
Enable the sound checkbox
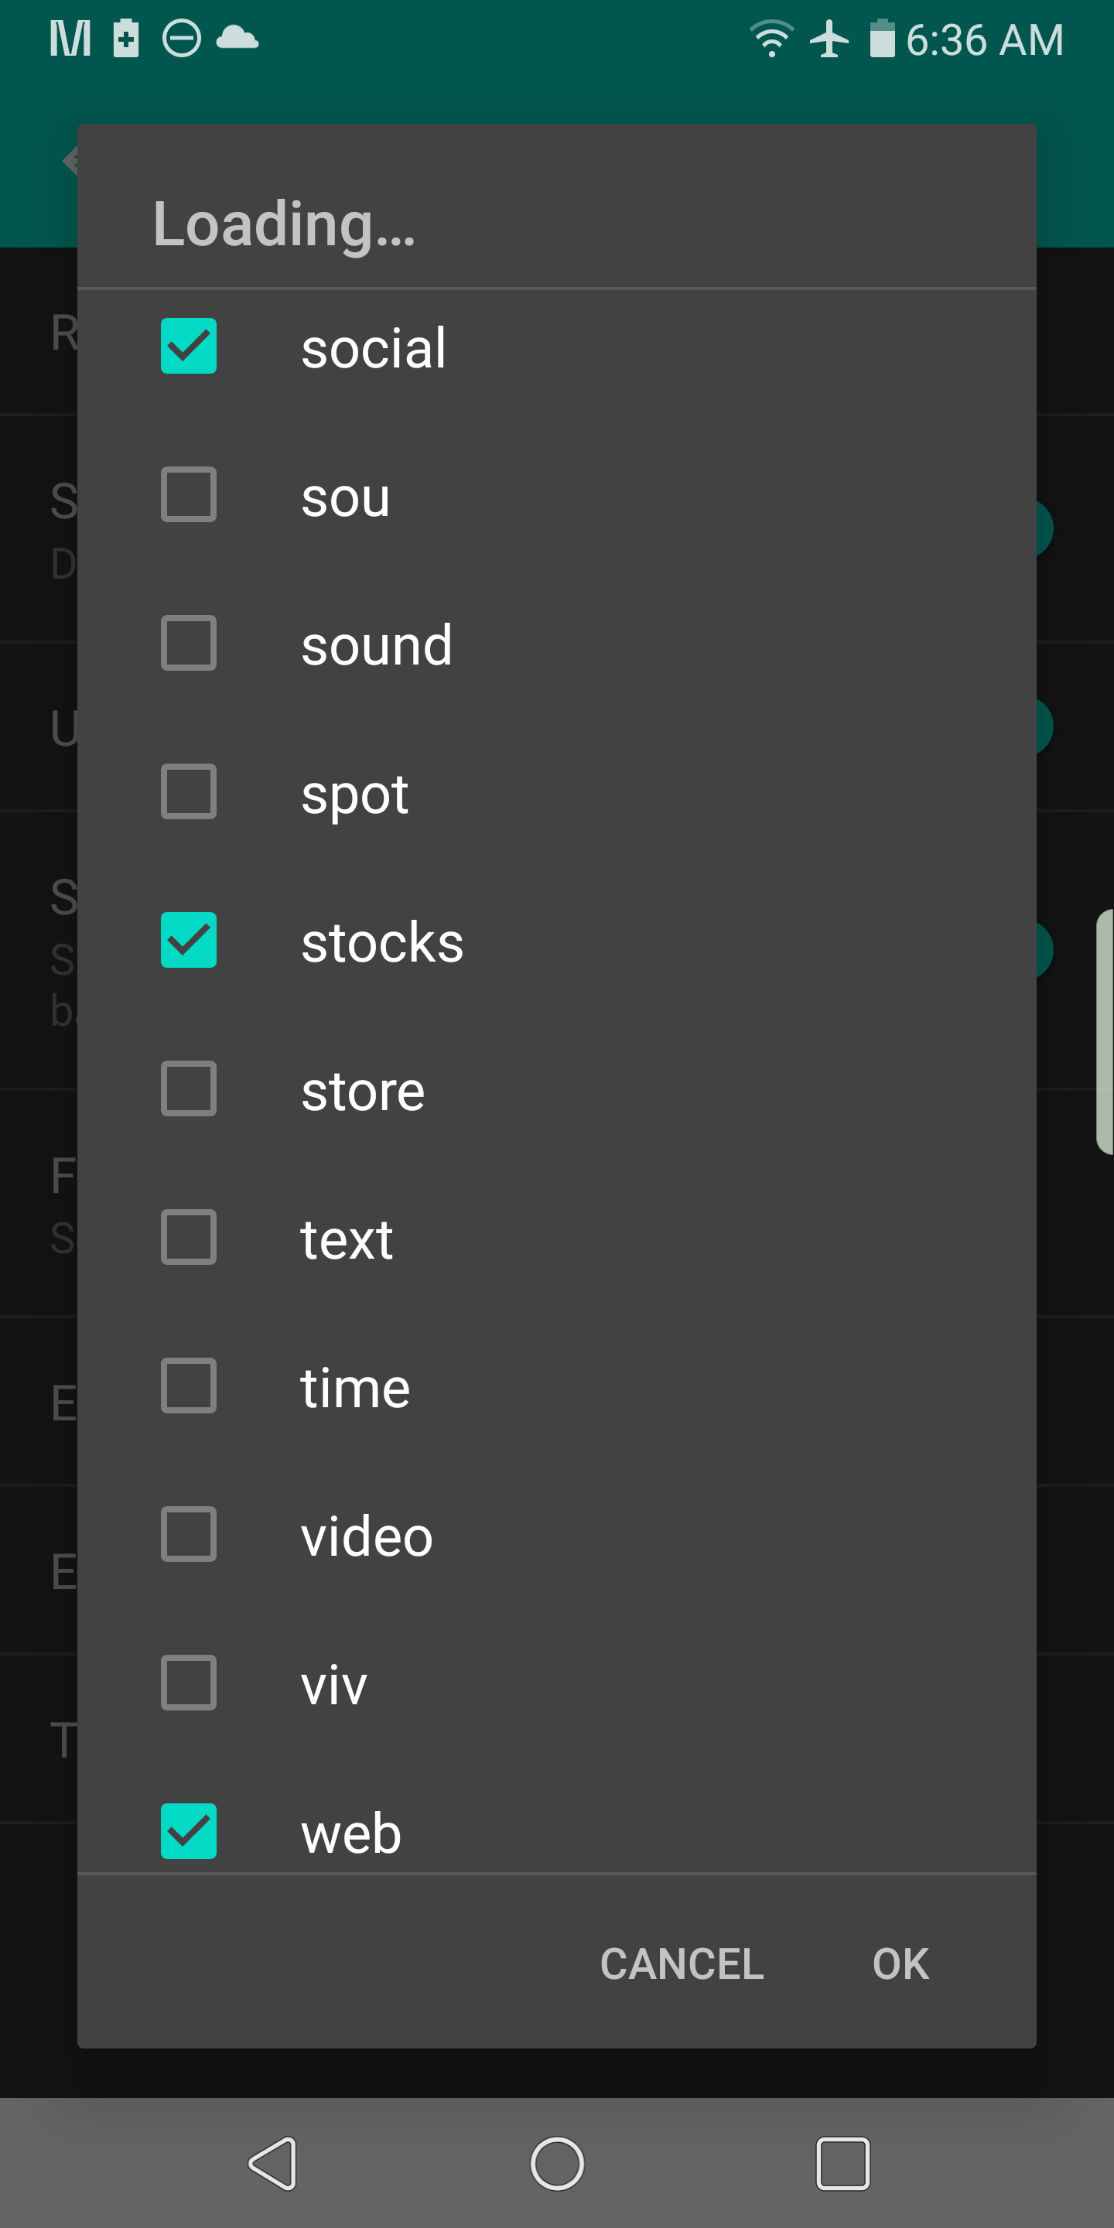coord(189,643)
